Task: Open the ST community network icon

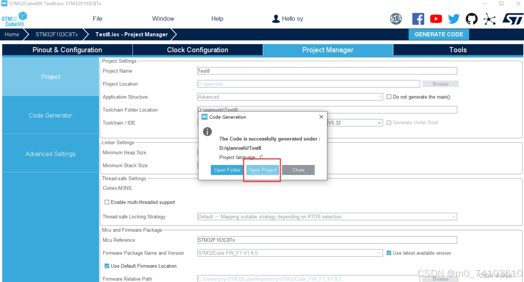Action: pos(489,19)
